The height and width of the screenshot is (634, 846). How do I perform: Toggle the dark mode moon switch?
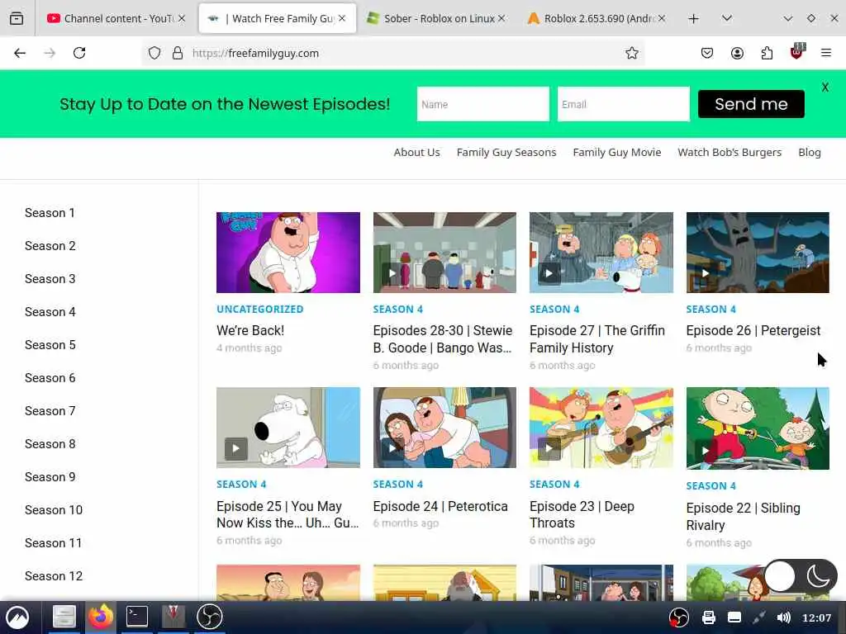pos(801,576)
